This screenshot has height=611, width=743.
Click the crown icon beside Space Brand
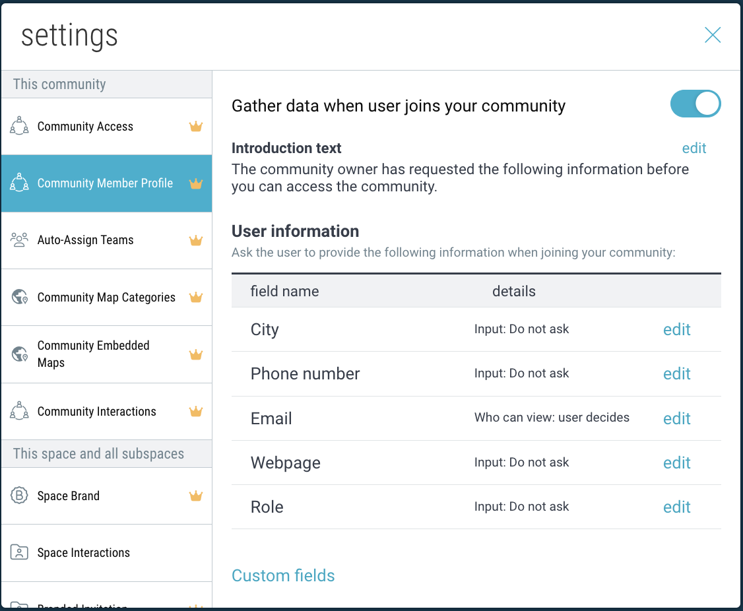click(x=195, y=496)
